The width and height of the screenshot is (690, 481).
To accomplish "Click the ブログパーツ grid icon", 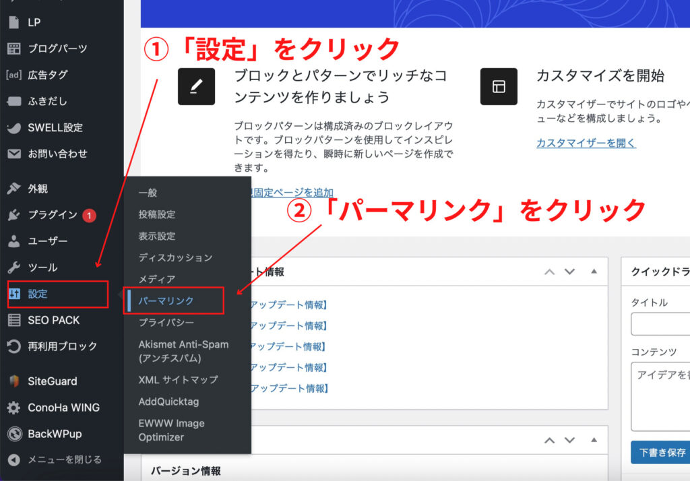I will (14, 49).
